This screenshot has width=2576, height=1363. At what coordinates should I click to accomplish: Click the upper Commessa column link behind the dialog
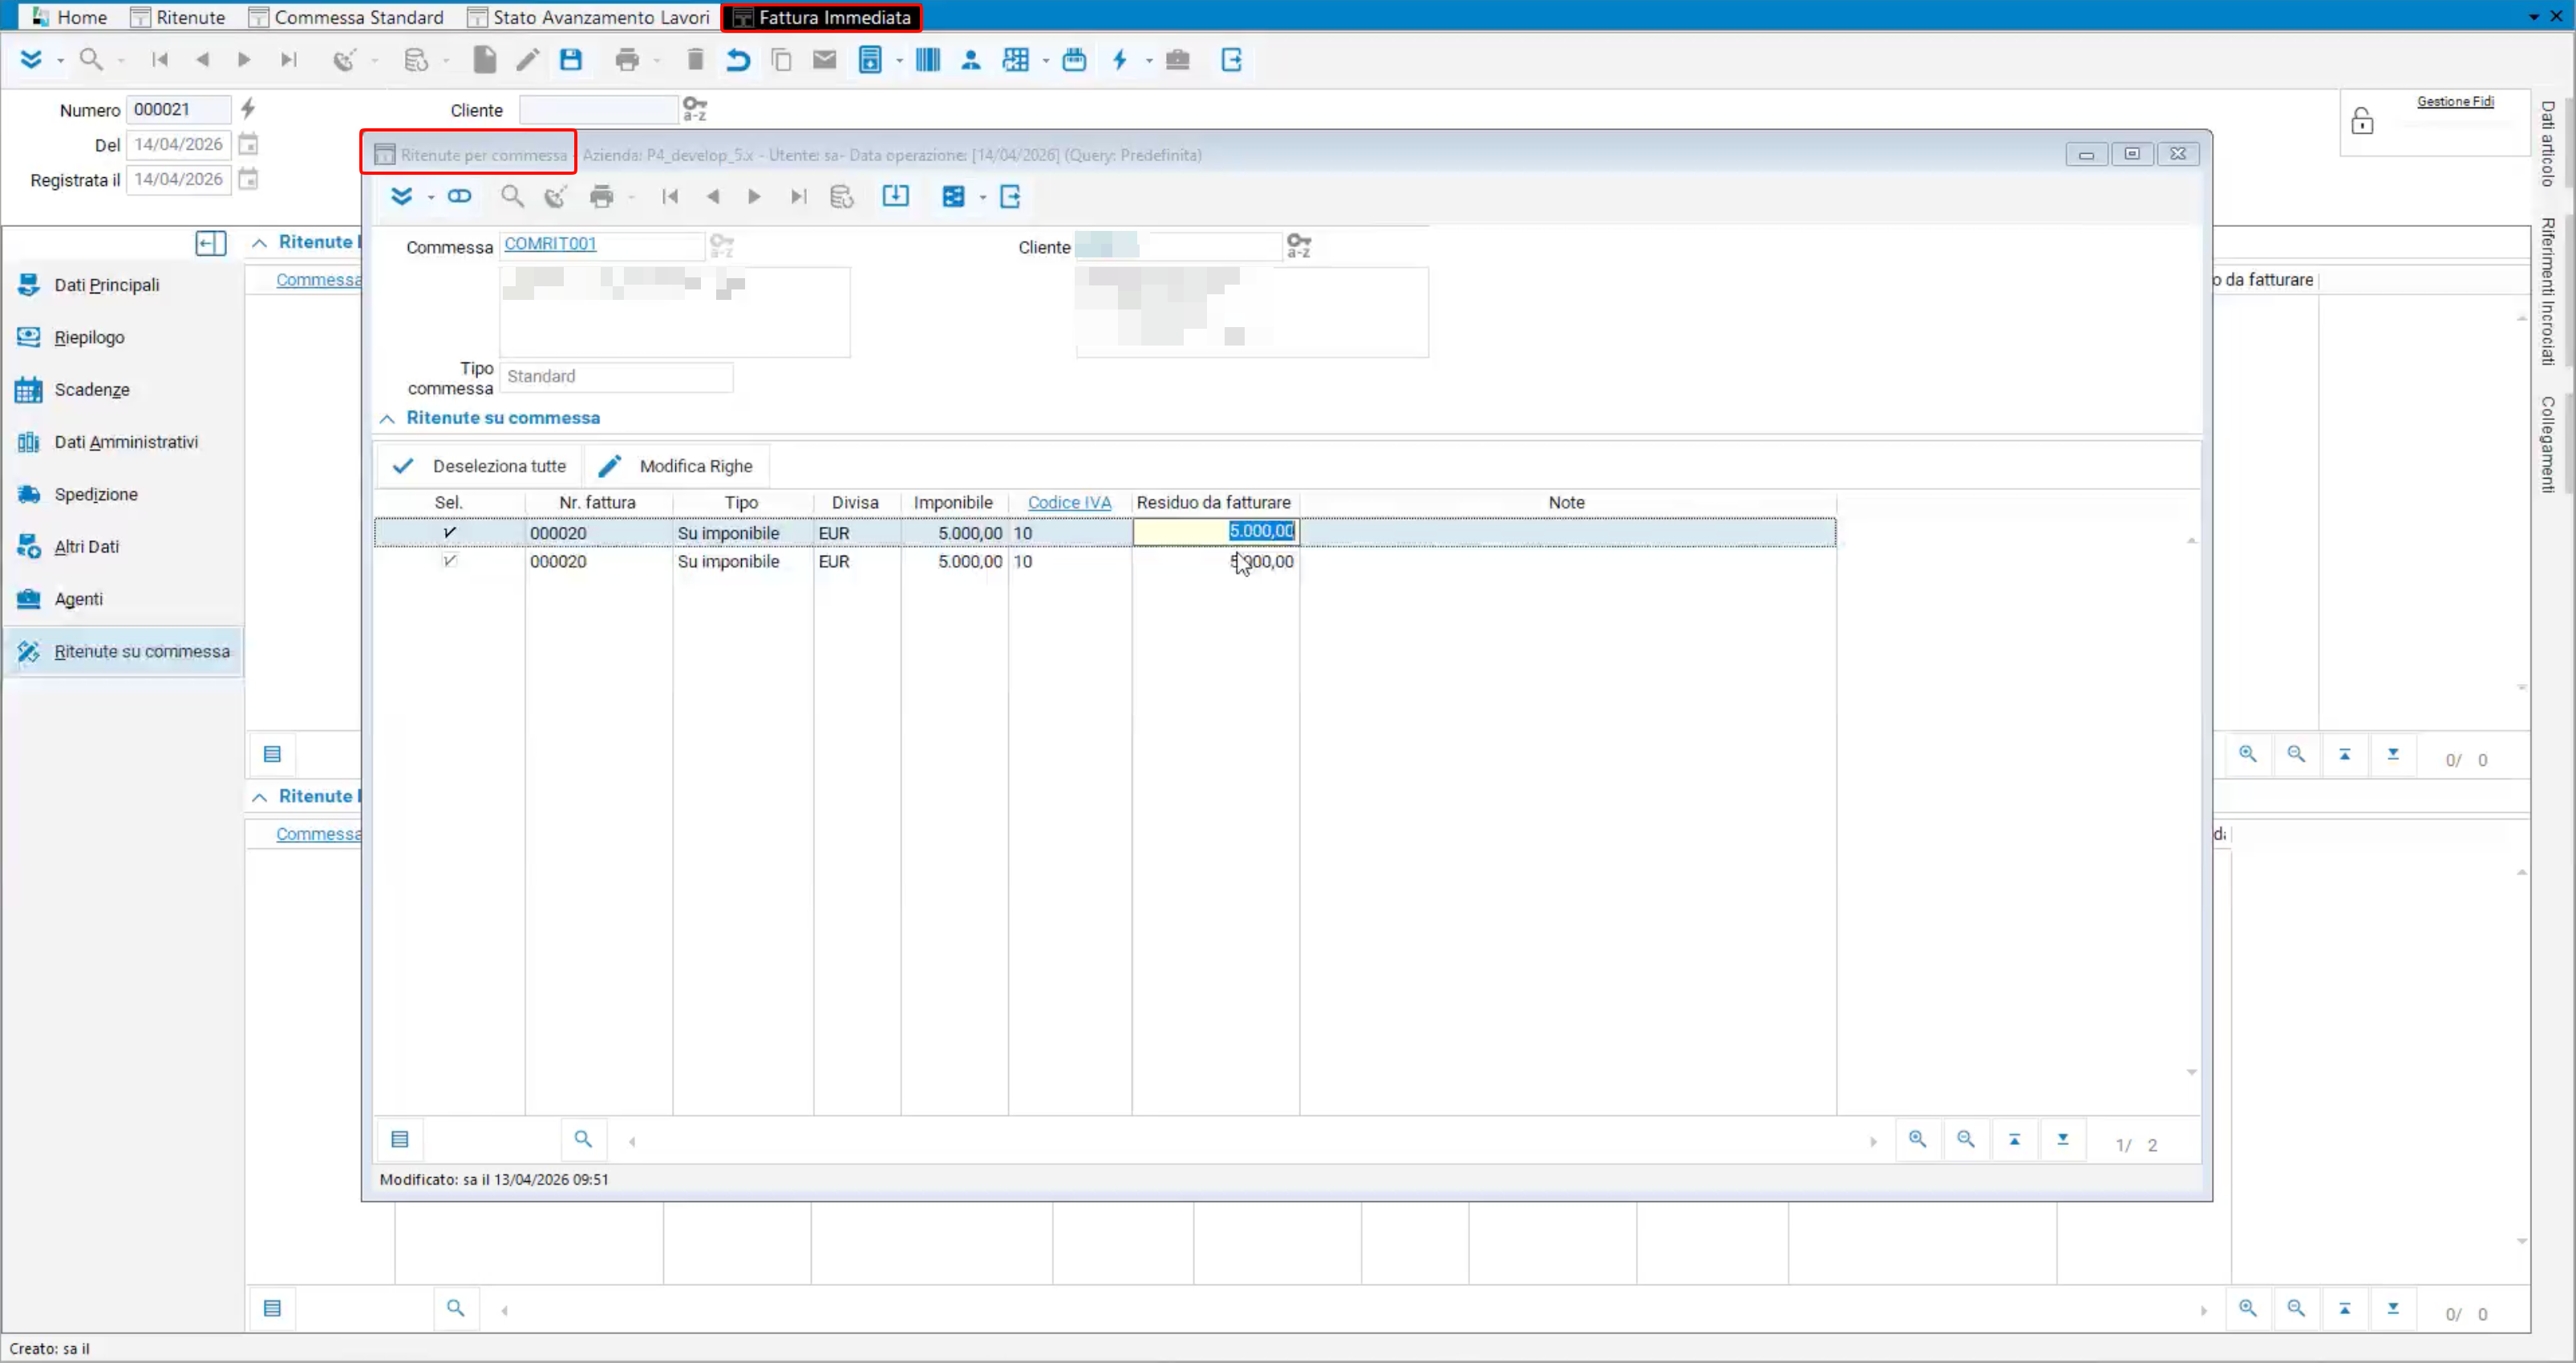318,280
